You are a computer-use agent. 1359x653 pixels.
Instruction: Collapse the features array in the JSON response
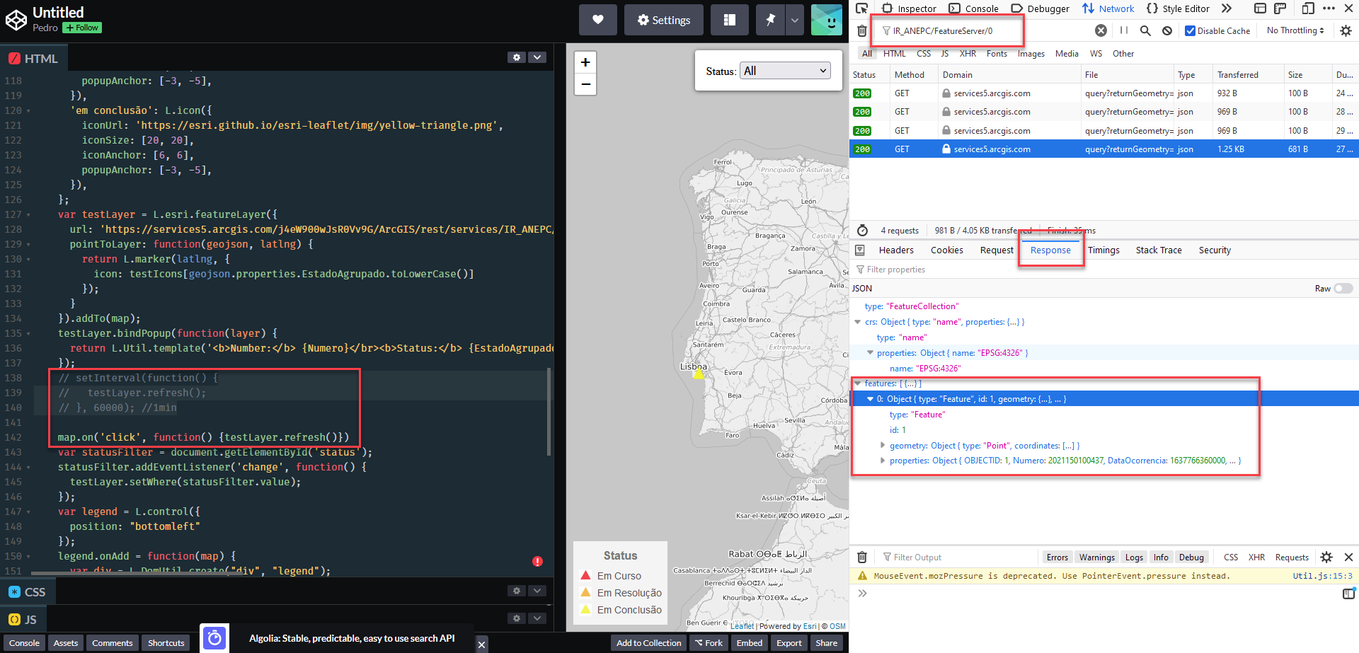click(858, 383)
